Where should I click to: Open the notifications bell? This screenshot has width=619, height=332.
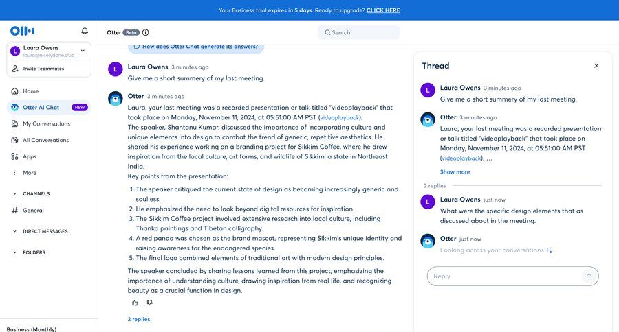coord(85,31)
